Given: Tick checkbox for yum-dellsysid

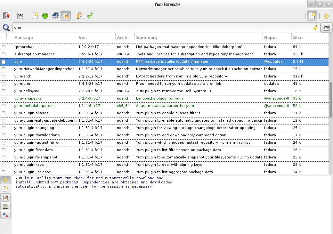Looking at the screenshot, I should click(4, 91).
